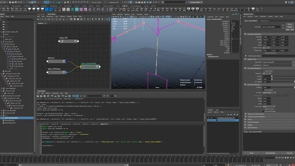Image resolution: width=295 pixels, height=166 pixels.
Task: Select the Spine_CRVShape node in Node Editor
Action: [57, 72]
